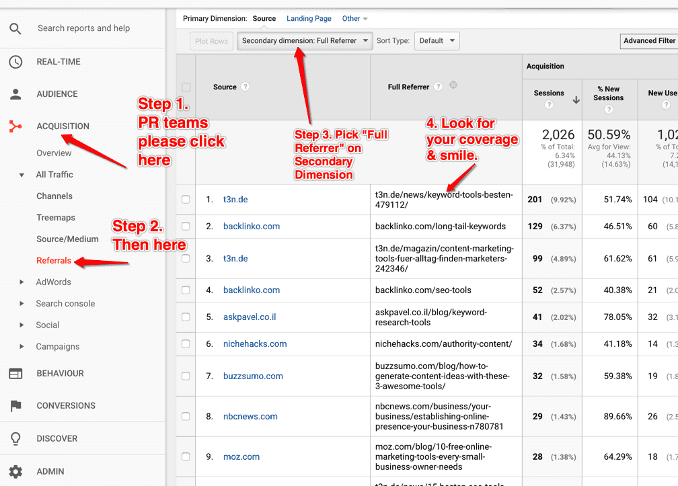Image resolution: width=678 pixels, height=486 pixels.
Task: Check the box for row 2 backlinko.com
Action: click(186, 226)
